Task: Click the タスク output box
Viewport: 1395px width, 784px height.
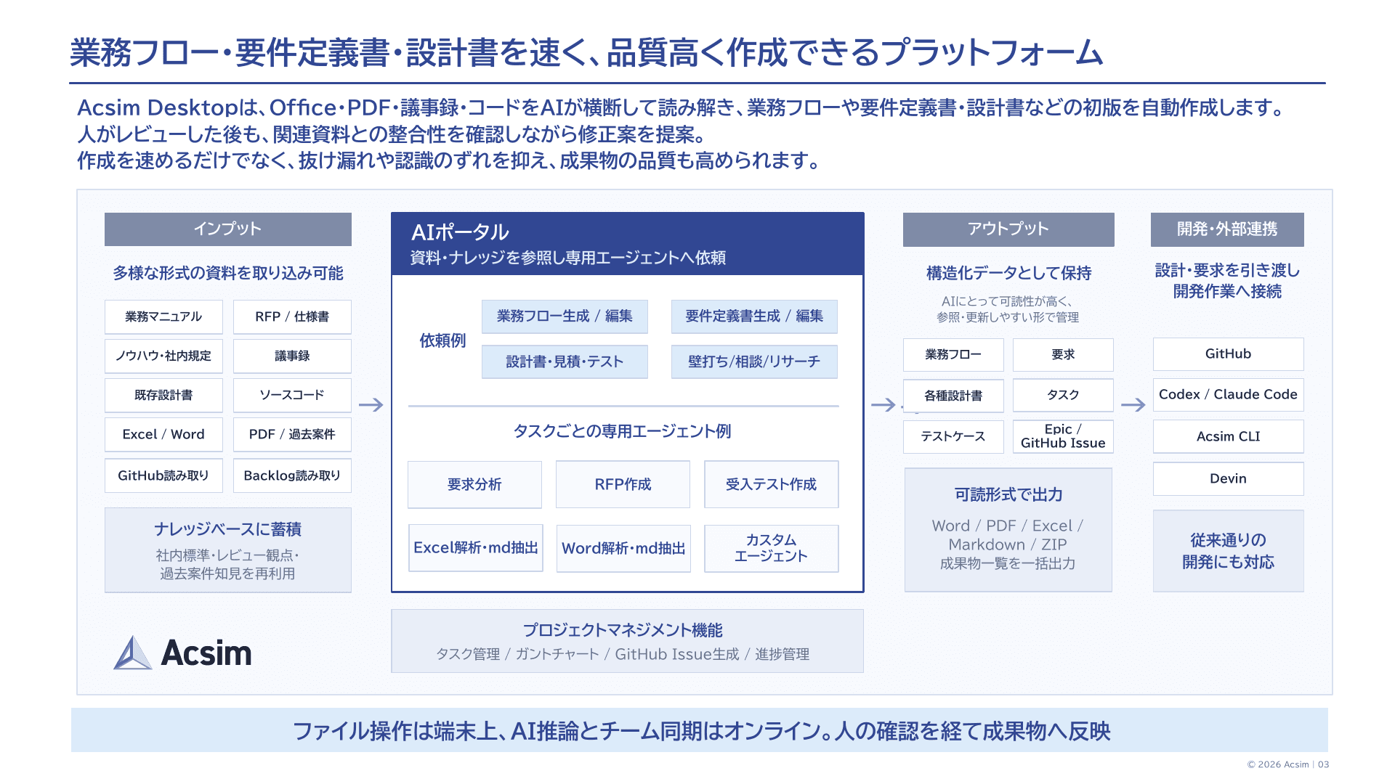Action: (x=1063, y=396)
